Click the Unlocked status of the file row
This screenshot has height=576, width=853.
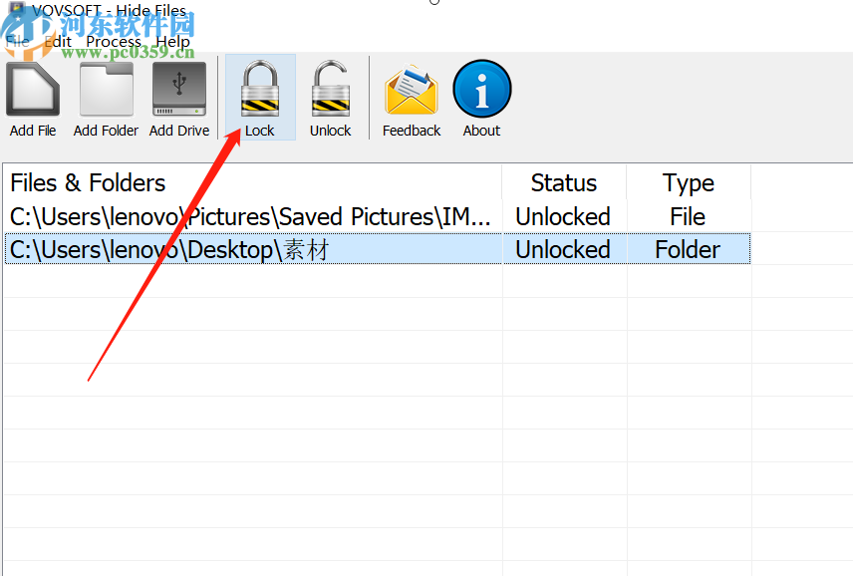562,216
